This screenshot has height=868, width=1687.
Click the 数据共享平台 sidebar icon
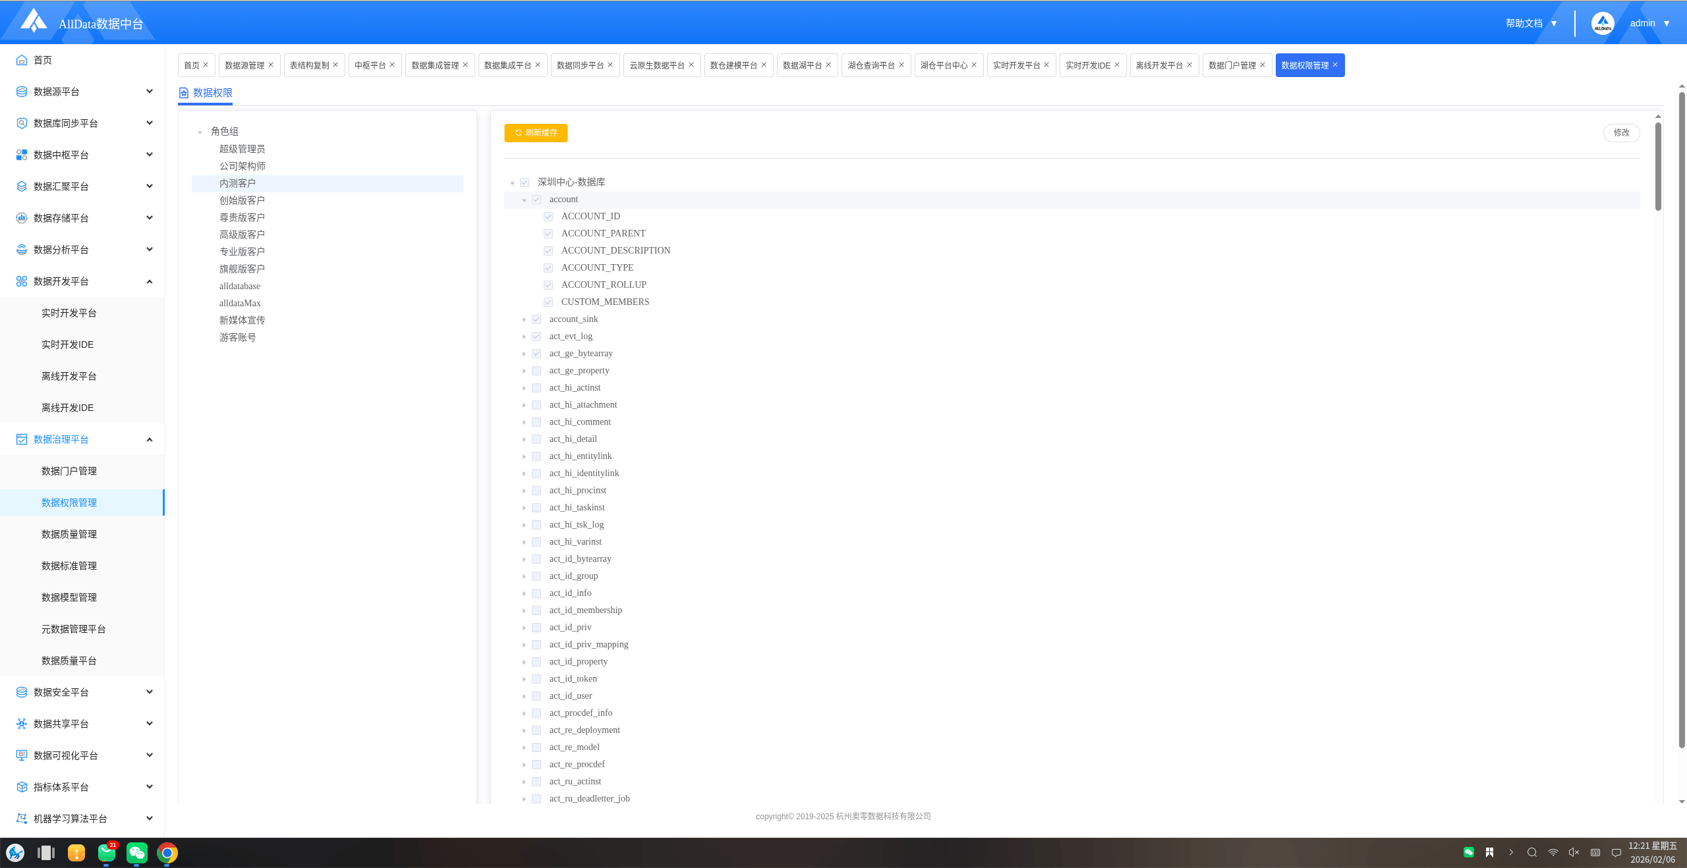[22, 724]
